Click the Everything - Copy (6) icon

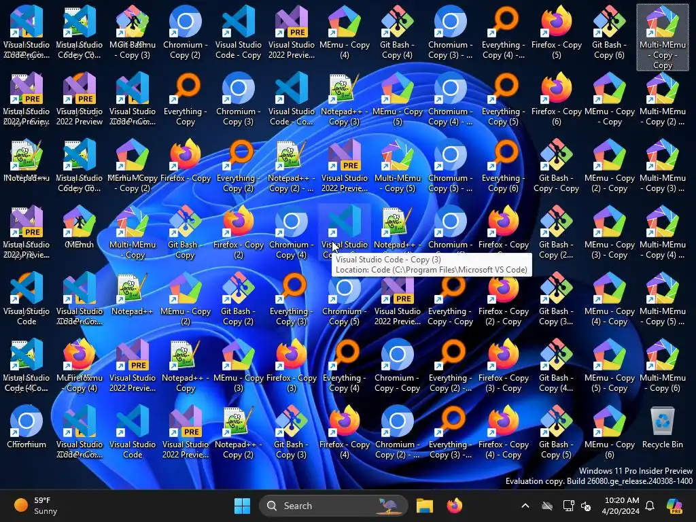[504, 167]
